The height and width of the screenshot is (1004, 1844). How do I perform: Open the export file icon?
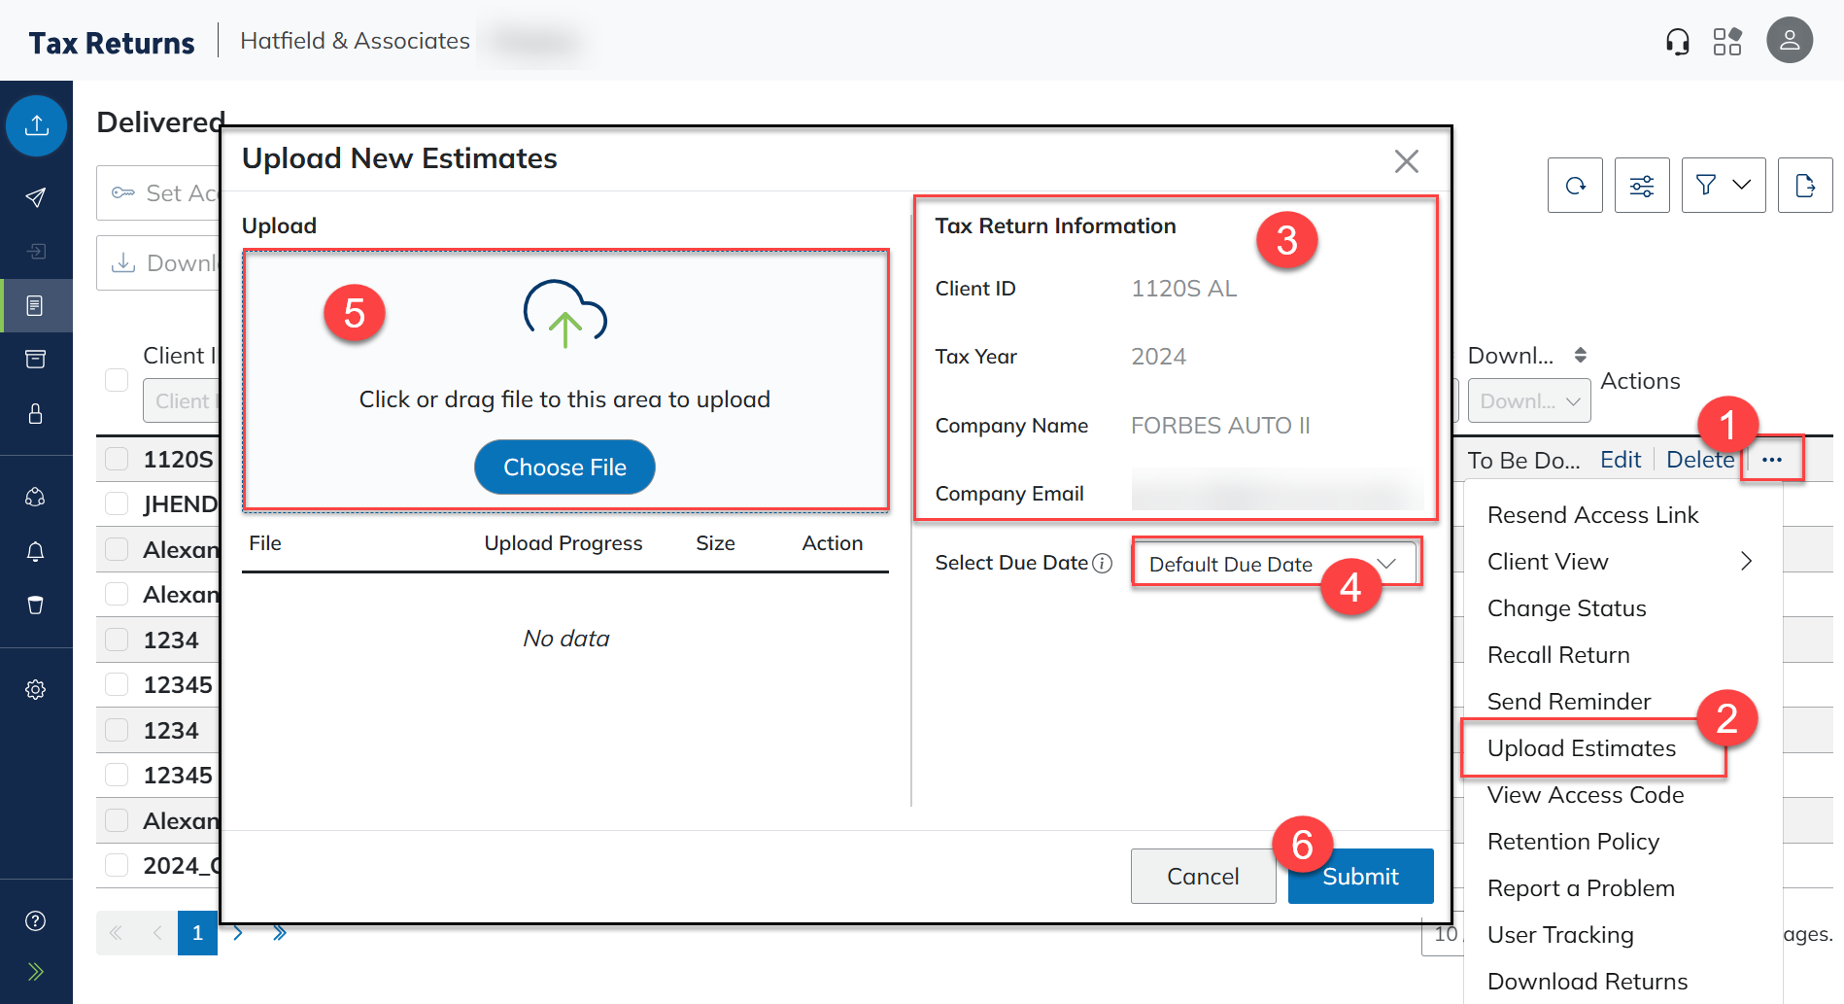point(1804,185)
